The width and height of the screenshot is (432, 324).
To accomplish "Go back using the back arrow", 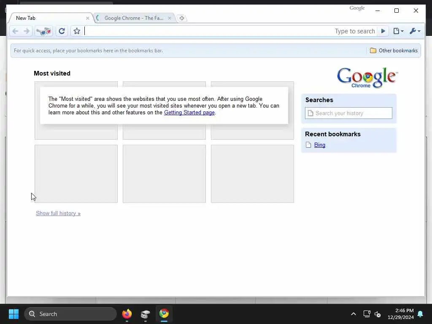I will click(16, 31).
